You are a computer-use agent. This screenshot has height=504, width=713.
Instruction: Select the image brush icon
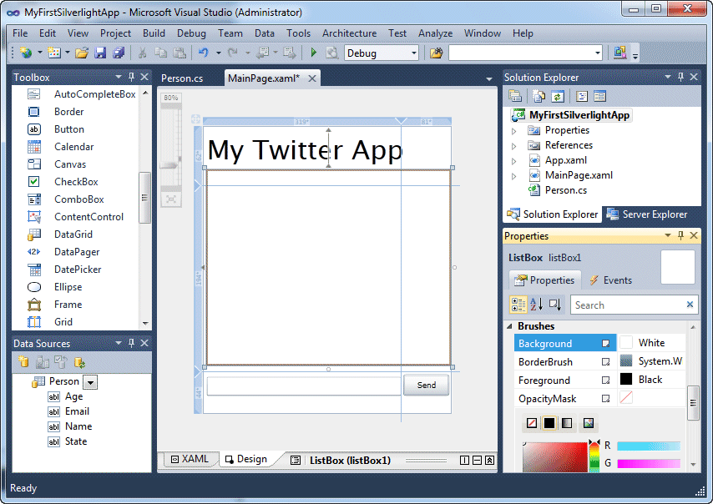coord(589,423)
